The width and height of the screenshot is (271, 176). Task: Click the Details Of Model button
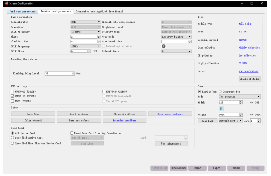click(x=250, y=79)
